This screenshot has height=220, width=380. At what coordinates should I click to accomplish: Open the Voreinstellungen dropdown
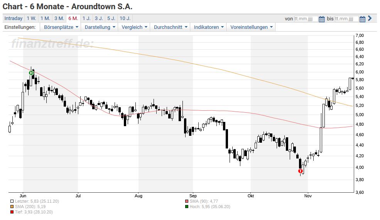coord(251,27)
